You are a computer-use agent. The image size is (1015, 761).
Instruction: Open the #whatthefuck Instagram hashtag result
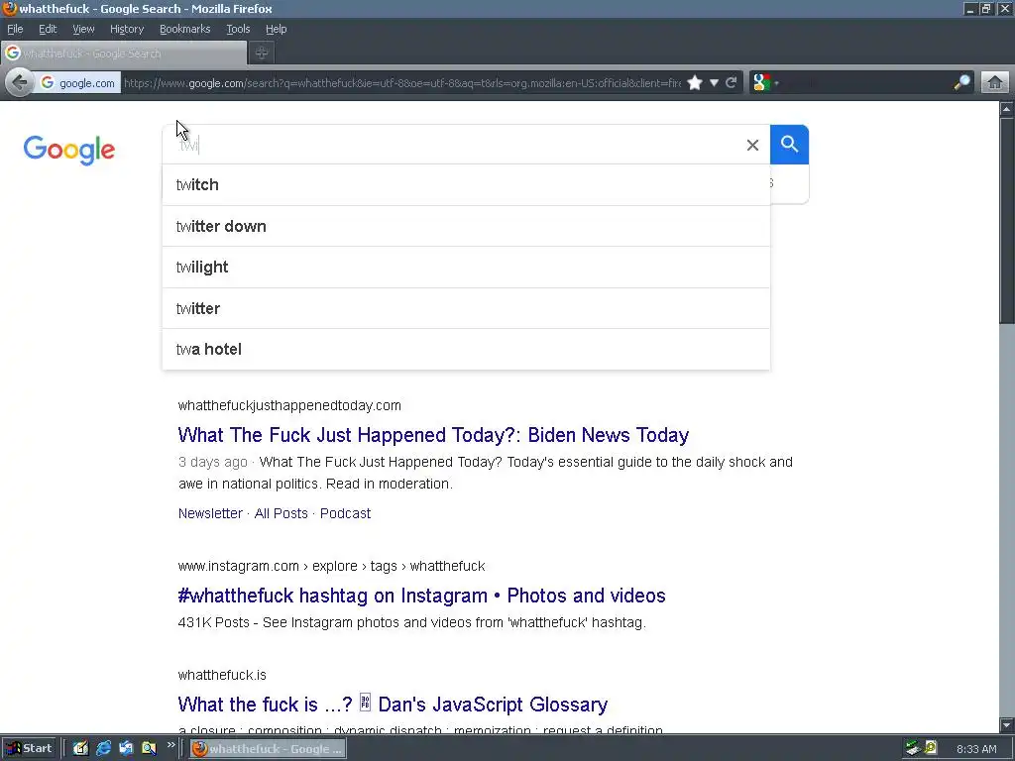[421, 596]
